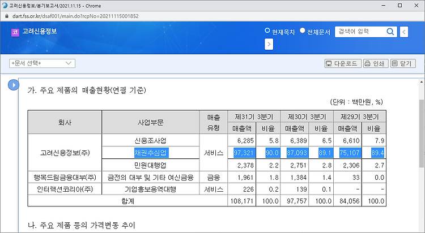The image size is (425, 233).
Task: Click the 고려신용정보 header title
Action: click(x=40, y=32)
